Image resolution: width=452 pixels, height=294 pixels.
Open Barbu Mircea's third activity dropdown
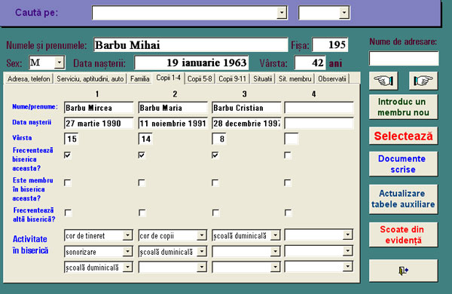coord(127,267)
